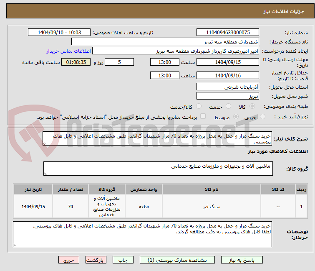Click the 'شهر محل تحویل' city field
The width and height of the screenshot is (315, 271).
click(228, 96)
